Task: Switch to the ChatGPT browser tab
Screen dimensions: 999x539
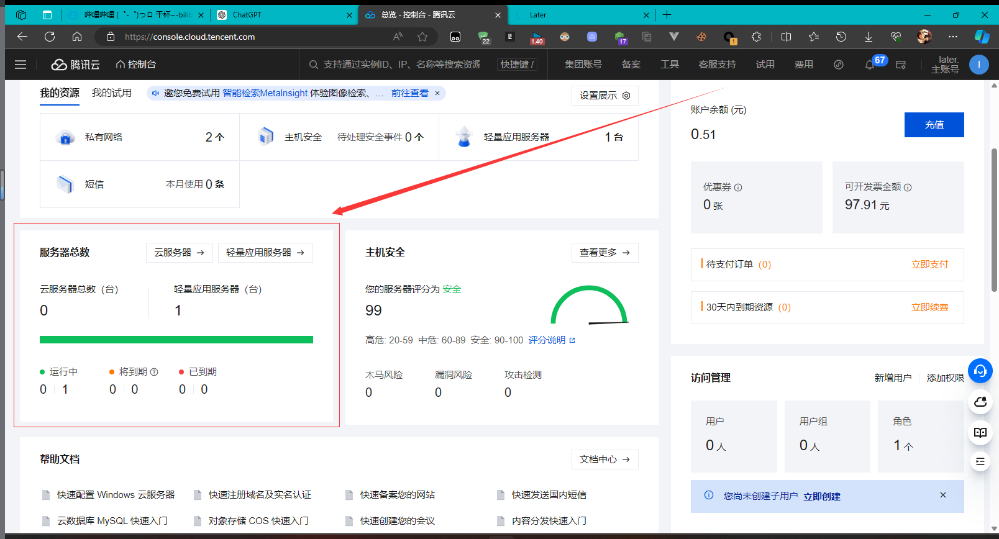Action: coord(284,15)
